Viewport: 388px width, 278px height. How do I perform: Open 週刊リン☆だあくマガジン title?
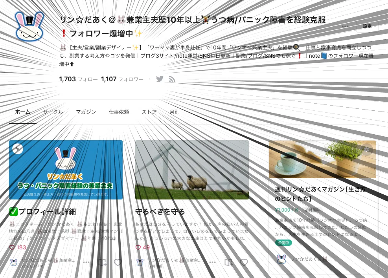pyautogui.click(x=320, y=194)
